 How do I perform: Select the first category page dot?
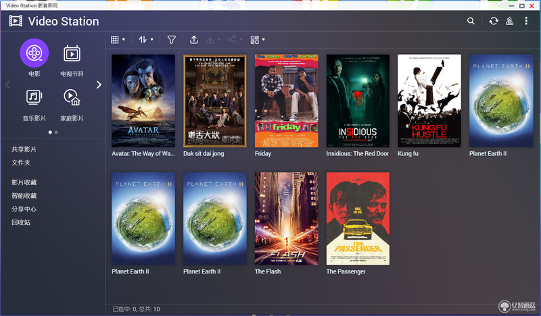click(50, 132)
